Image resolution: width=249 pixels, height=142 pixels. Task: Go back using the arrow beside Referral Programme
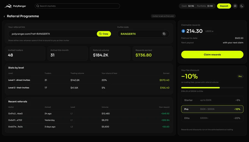(4, 16)
